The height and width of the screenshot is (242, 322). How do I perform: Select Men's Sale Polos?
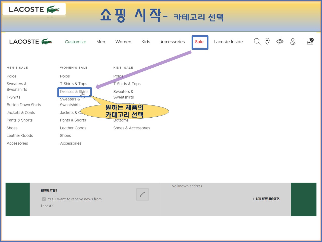point(12,76)
